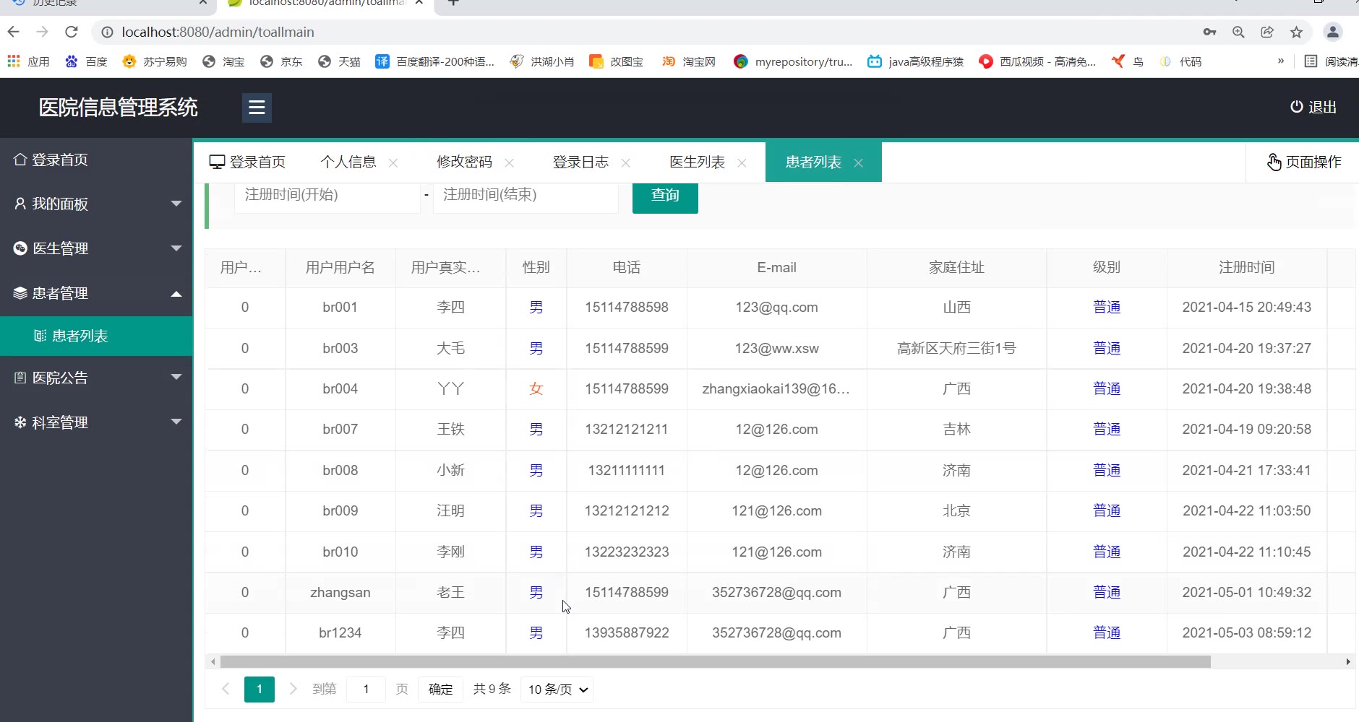The image size is (1359, 722).
Task: Reload the page with browser refresh icon
Action: click(71, 32)
